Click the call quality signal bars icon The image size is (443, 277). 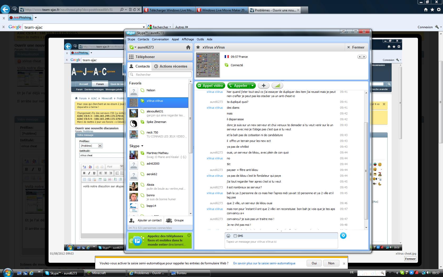(277, 85)
